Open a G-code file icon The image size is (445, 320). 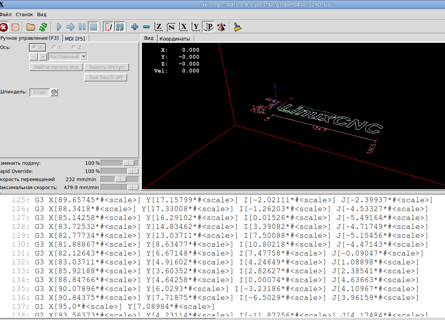(x=31, y=27)
